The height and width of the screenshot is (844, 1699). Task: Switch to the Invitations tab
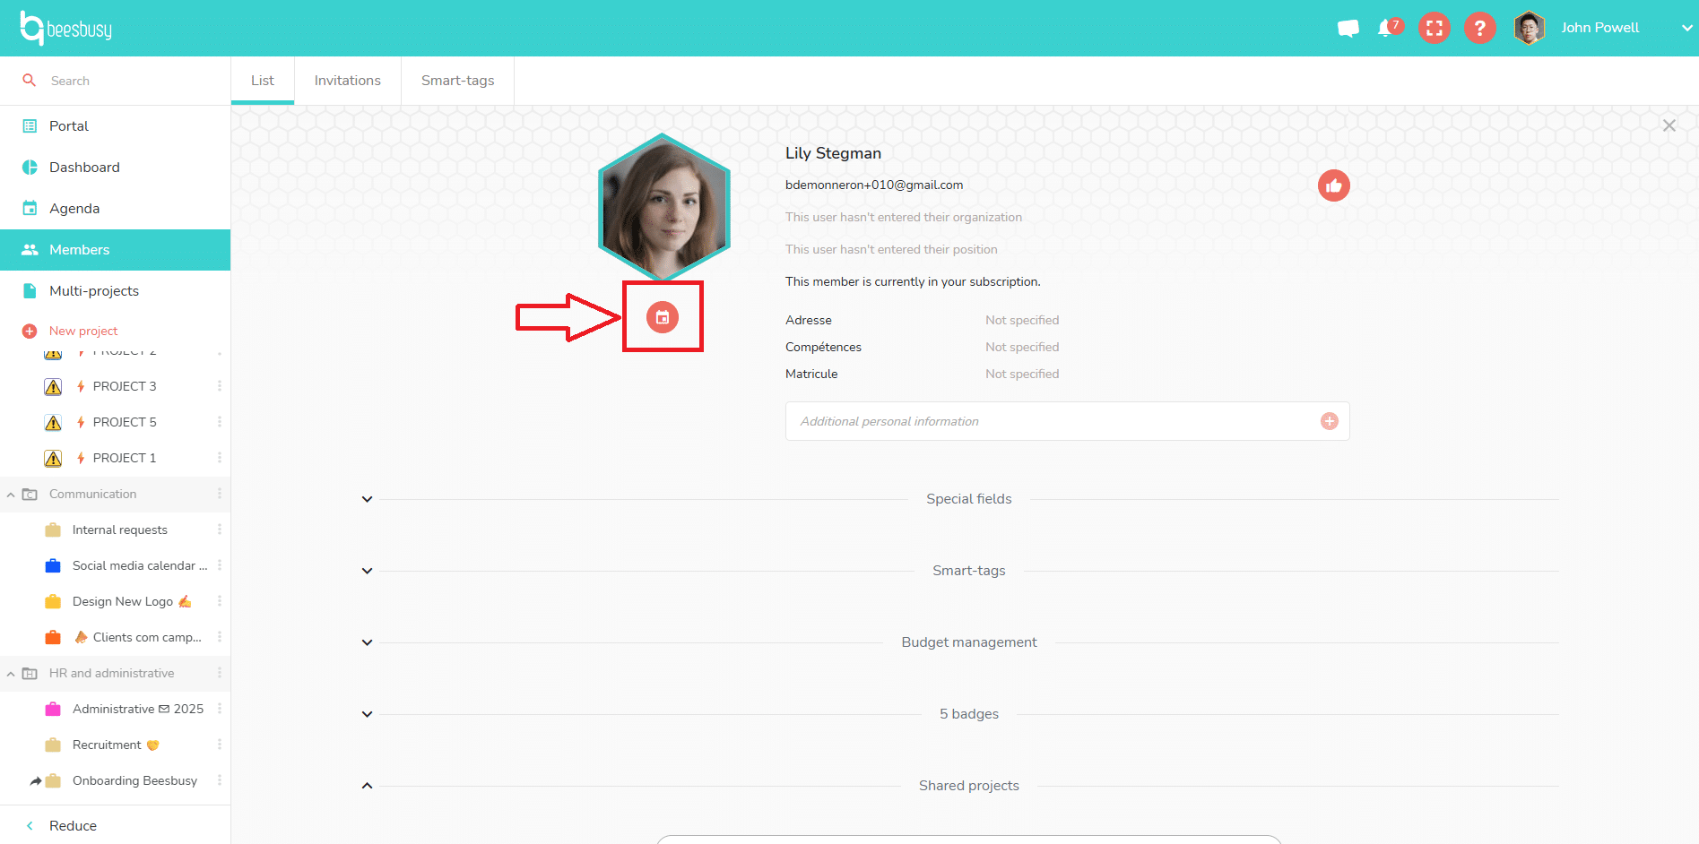point(347,80)
